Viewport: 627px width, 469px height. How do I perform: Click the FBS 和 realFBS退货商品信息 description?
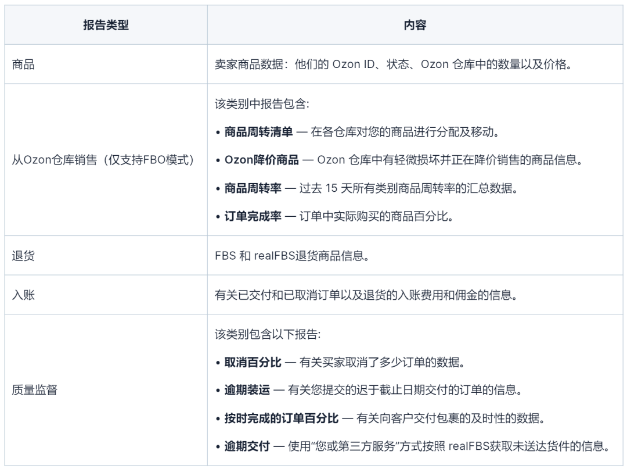tap(291, 256)
